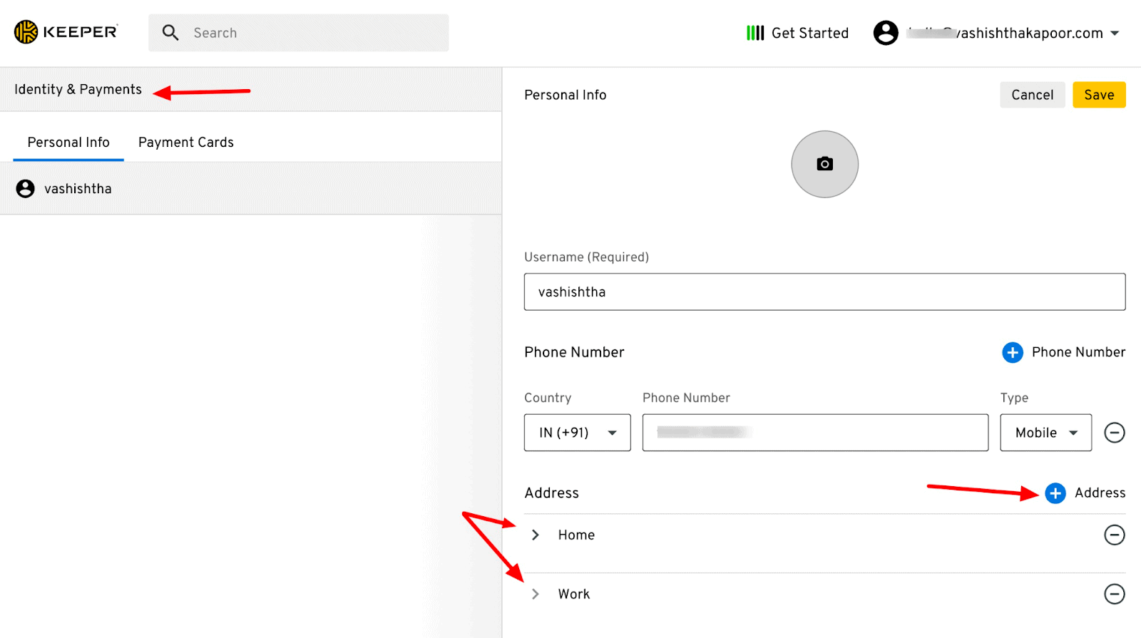Click the Phone Number add label
The height and width of the screenshot is (638, 1141).
[x=1078, y=352]
